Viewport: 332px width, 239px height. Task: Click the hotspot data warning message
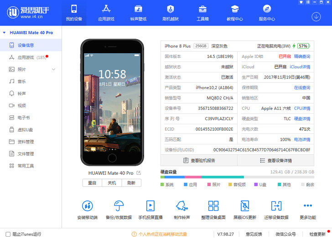coord(159,234)
